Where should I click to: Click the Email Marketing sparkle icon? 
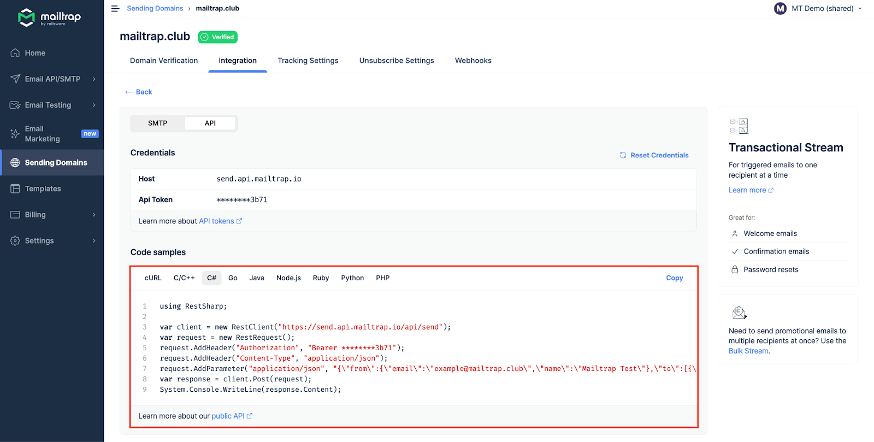[15, 134]
